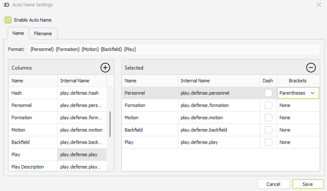Click Brackets None cell in Motion row
This screenshot has width=327, height=191.
pyautogui.click(x=298, y=118)
